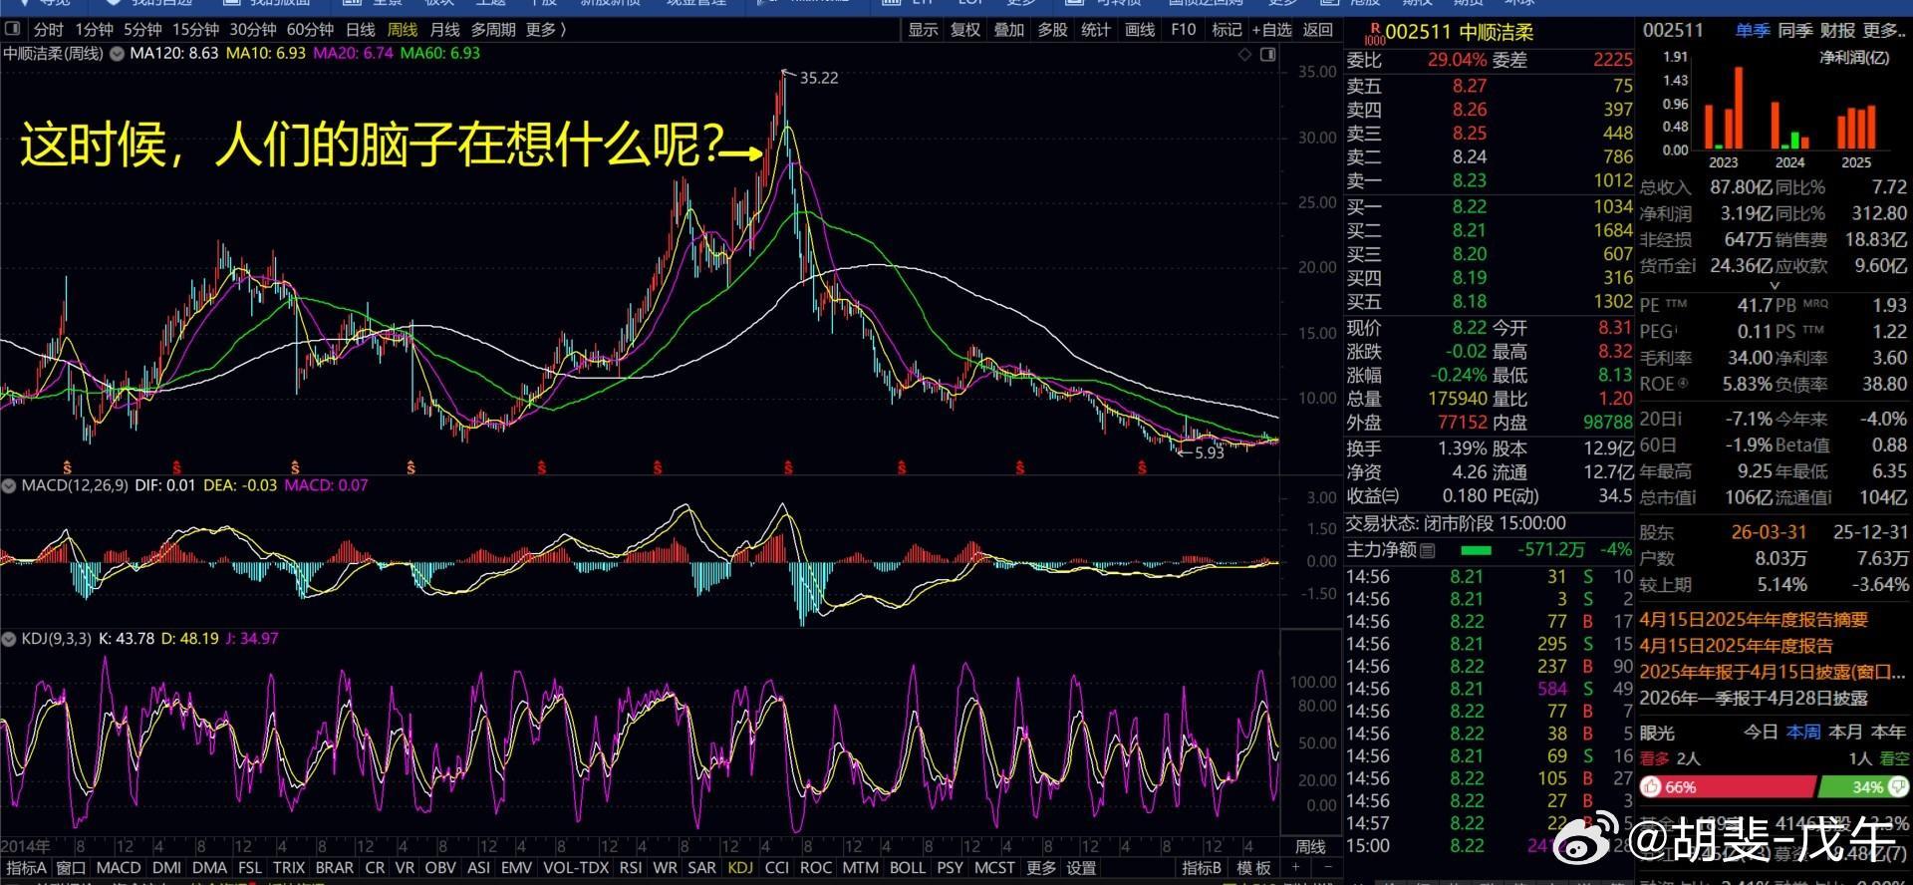Open the 2026年一季报于4月28日披露 notice

click(x=1755, y=698)
